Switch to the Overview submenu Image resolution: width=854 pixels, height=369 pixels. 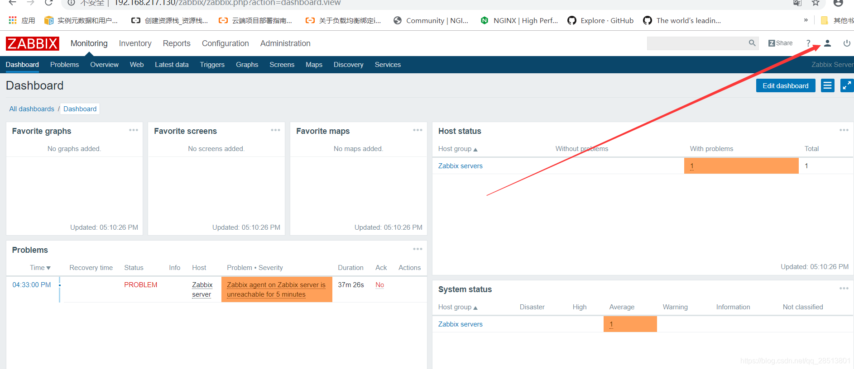104,65
